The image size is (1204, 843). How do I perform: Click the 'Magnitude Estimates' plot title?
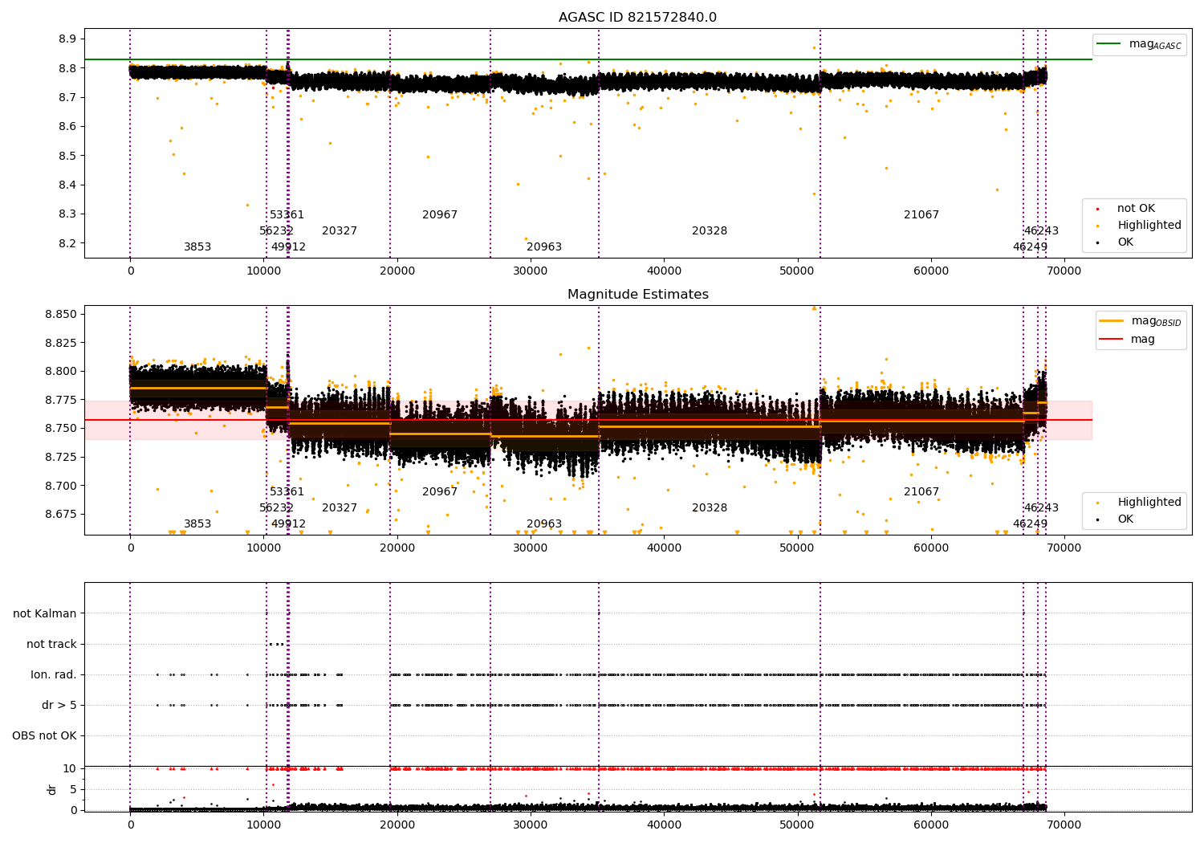638,295
